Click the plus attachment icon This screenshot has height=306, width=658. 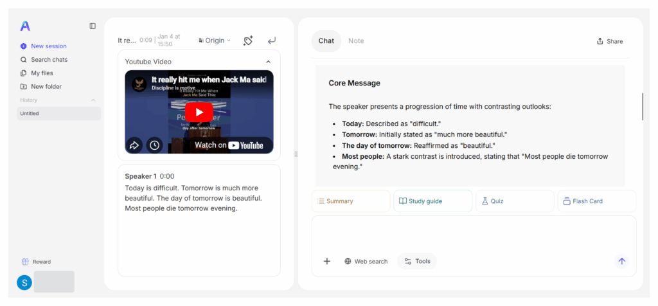tap(327, 262)
